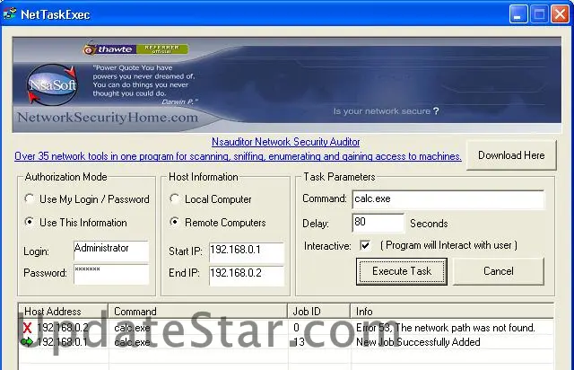Select the 192.168.0.2 host row

click(x=285, y=328)
